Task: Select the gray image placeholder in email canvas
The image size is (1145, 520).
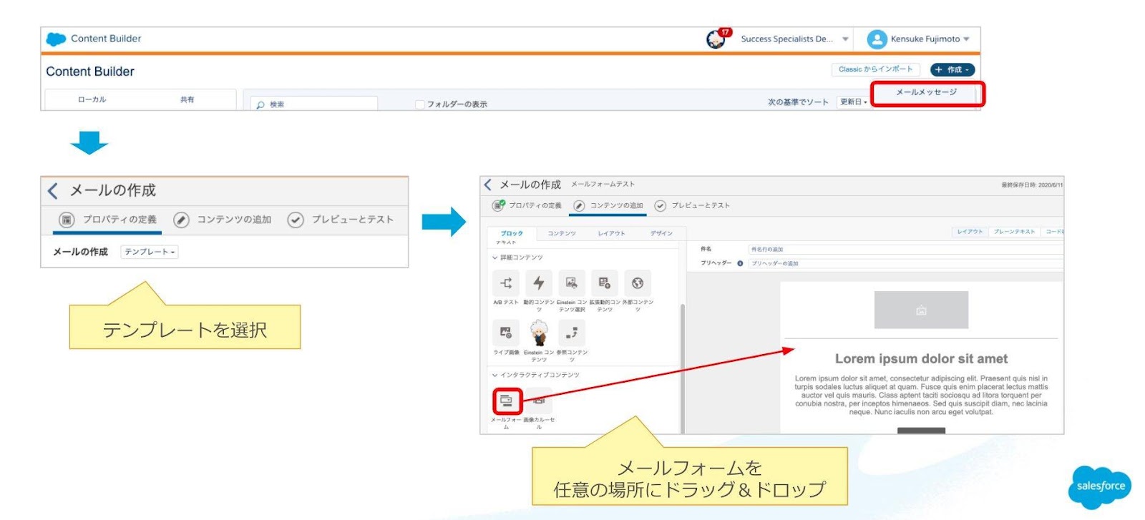Action: coord(921,310)
